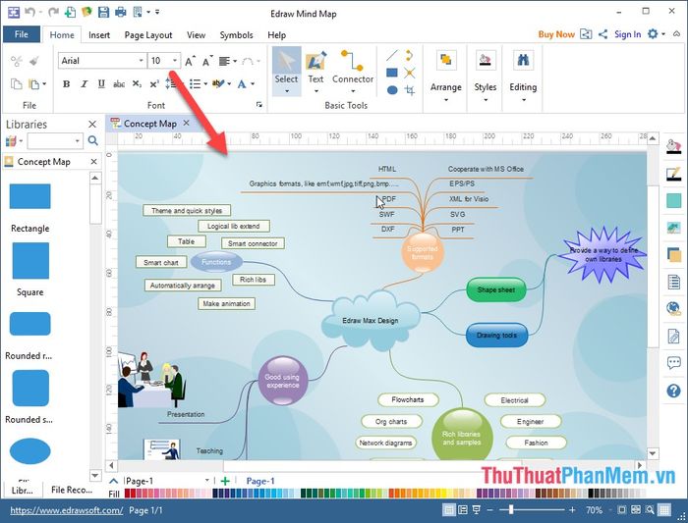
Task: Open the Help tab
Action: pos(276,35)
